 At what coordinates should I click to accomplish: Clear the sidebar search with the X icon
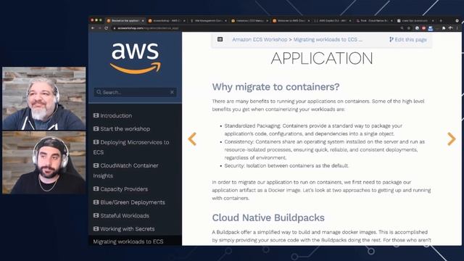pyautogui.click(x=172, y=92)
